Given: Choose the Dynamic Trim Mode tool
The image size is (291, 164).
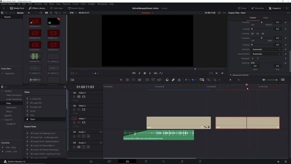Looking at the screenshot, I should [133, 80].
